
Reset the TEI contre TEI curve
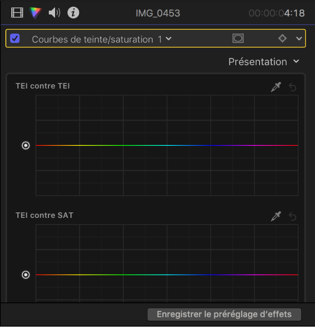pyautogui.click(x=293, y=87)
